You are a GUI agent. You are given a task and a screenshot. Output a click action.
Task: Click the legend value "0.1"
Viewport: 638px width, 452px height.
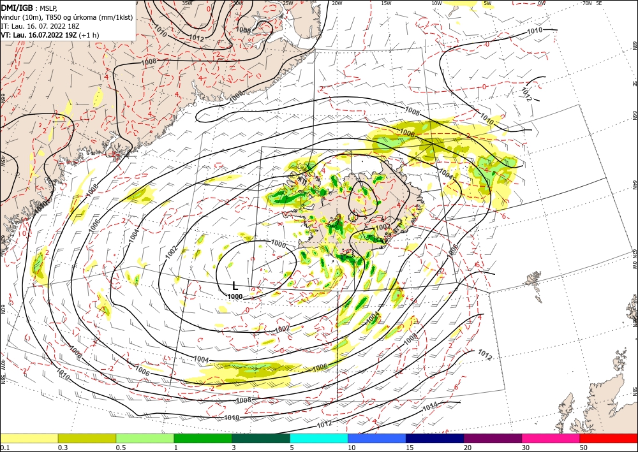(x=4, y=448)
